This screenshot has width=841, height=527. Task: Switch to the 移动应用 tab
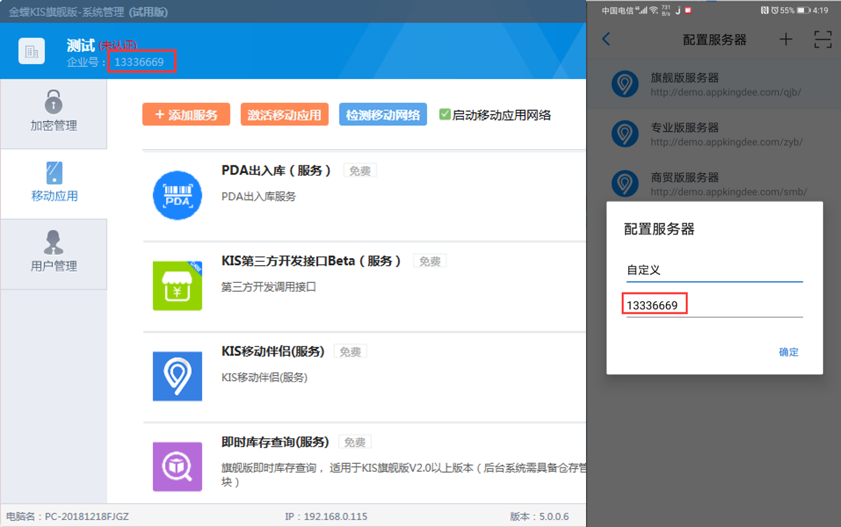click(x=54, y=184)
